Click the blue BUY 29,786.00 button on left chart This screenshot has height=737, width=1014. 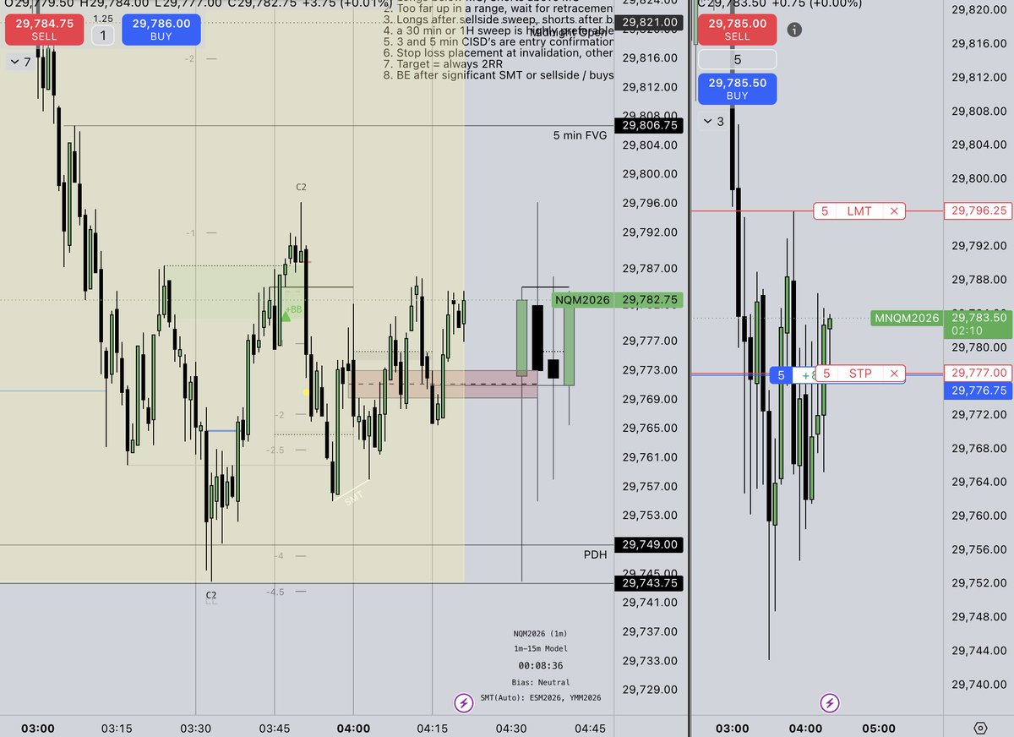(161, 30)
